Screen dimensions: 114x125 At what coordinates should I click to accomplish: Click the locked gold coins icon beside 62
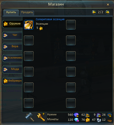pos(88,115)
